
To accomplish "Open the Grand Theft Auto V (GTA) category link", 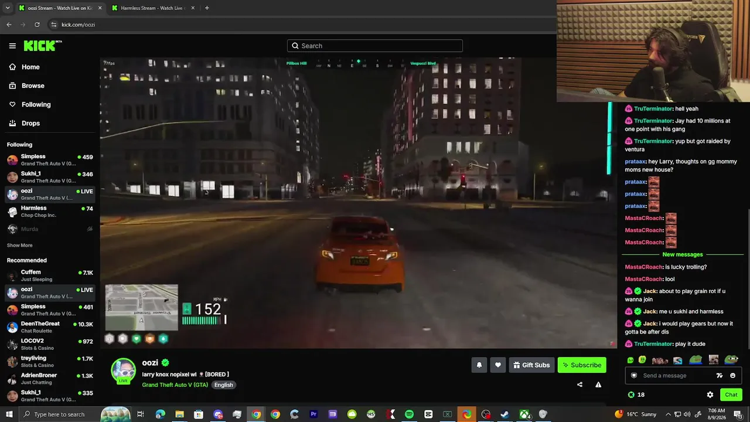I will pyautogui.click(x=175, y=385).
